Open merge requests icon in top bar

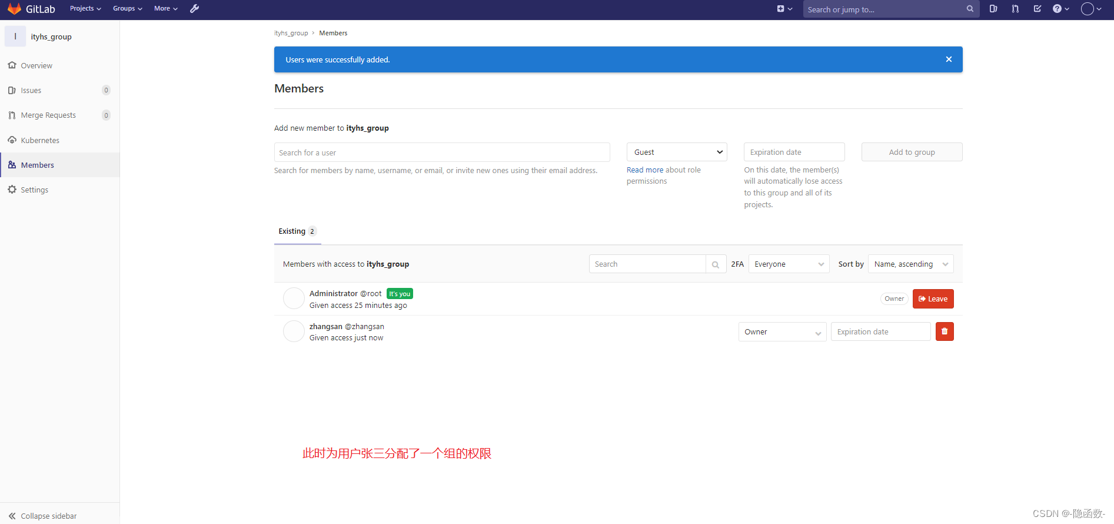tap(1015, 9)
